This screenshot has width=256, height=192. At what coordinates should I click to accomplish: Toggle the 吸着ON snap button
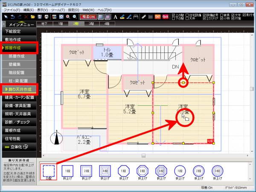click(x=88, y=17)
